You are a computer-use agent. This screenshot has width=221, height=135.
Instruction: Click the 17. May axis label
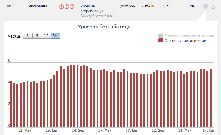click(105, 130)
